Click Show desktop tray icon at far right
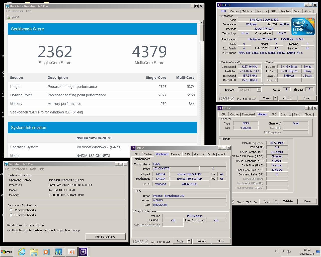This screenshot has width=321, height=257. tap(318, 251)
